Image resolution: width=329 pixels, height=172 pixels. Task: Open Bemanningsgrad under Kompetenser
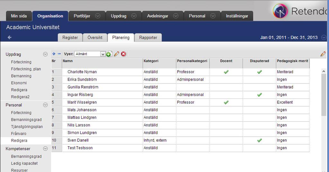(x=26, y=156)
